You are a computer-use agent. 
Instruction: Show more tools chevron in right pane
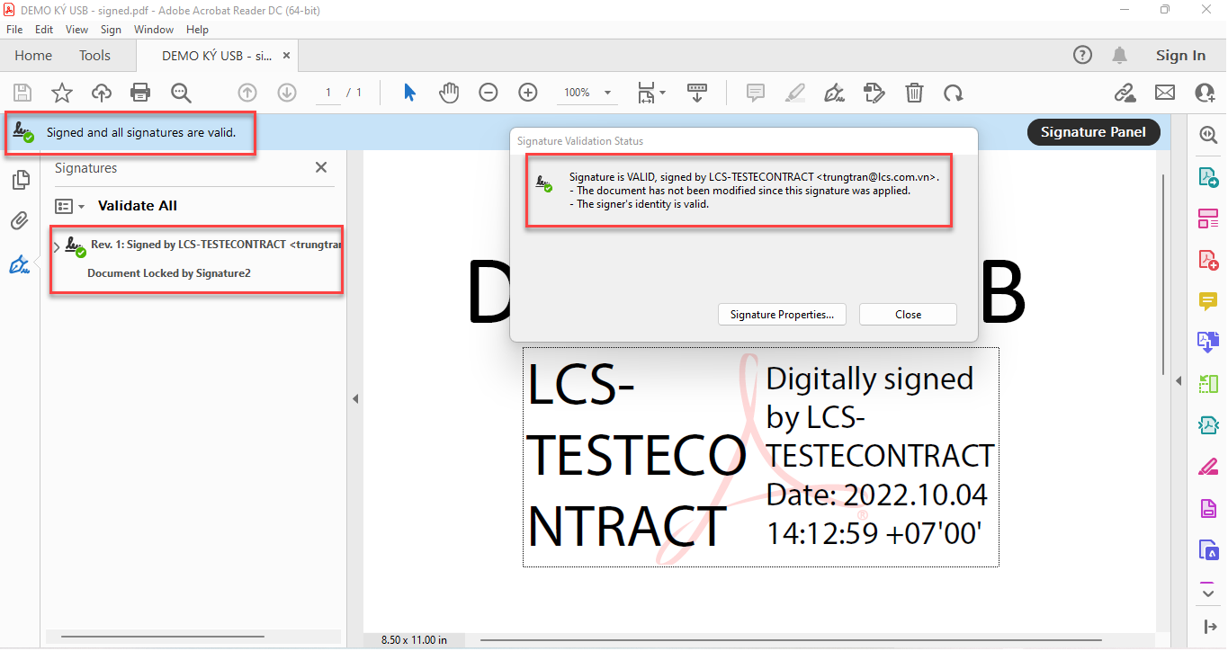[1208, 593]
